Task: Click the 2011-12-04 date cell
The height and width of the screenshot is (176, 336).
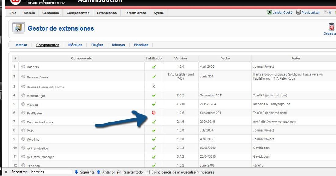Action: [x=208, y=104]
